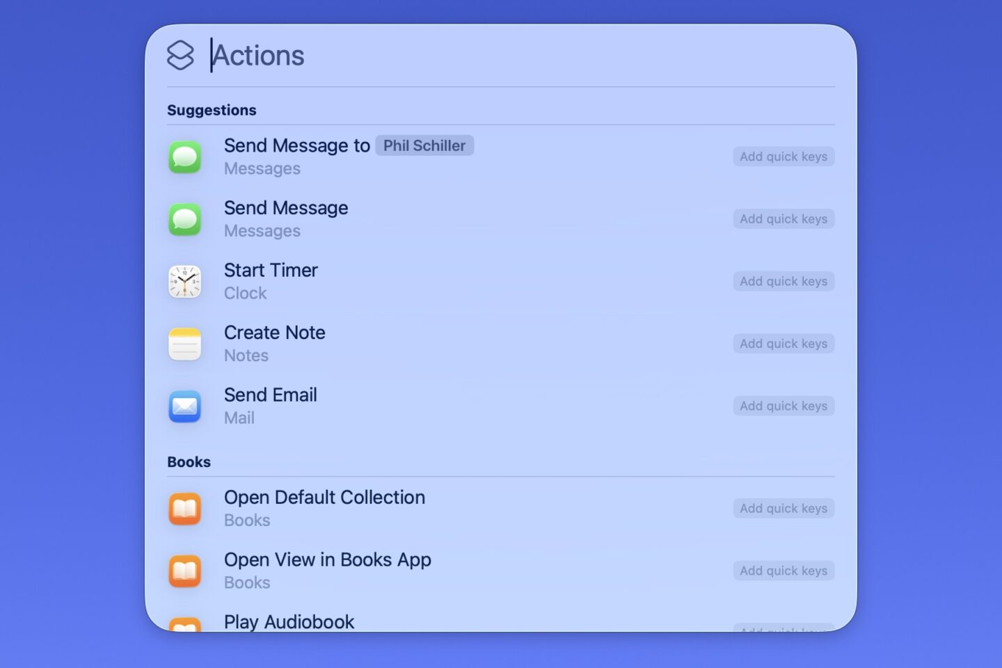
Task: Choose the Start Timer action
Action: click(271, 271)
